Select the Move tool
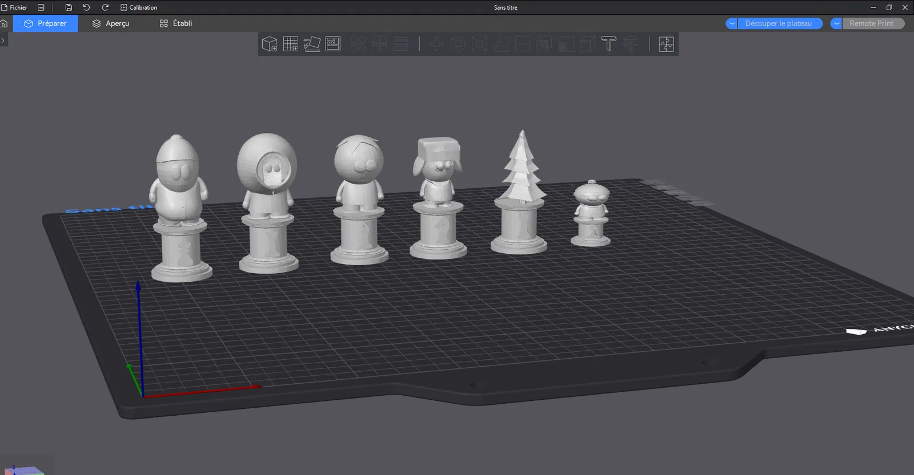The height and width of the screenshot is (475, 914). click(x=436, y=44)
